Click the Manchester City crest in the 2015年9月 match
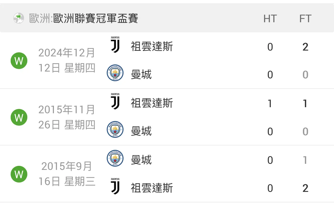This screenshot has height=203, width=334. 115,158
